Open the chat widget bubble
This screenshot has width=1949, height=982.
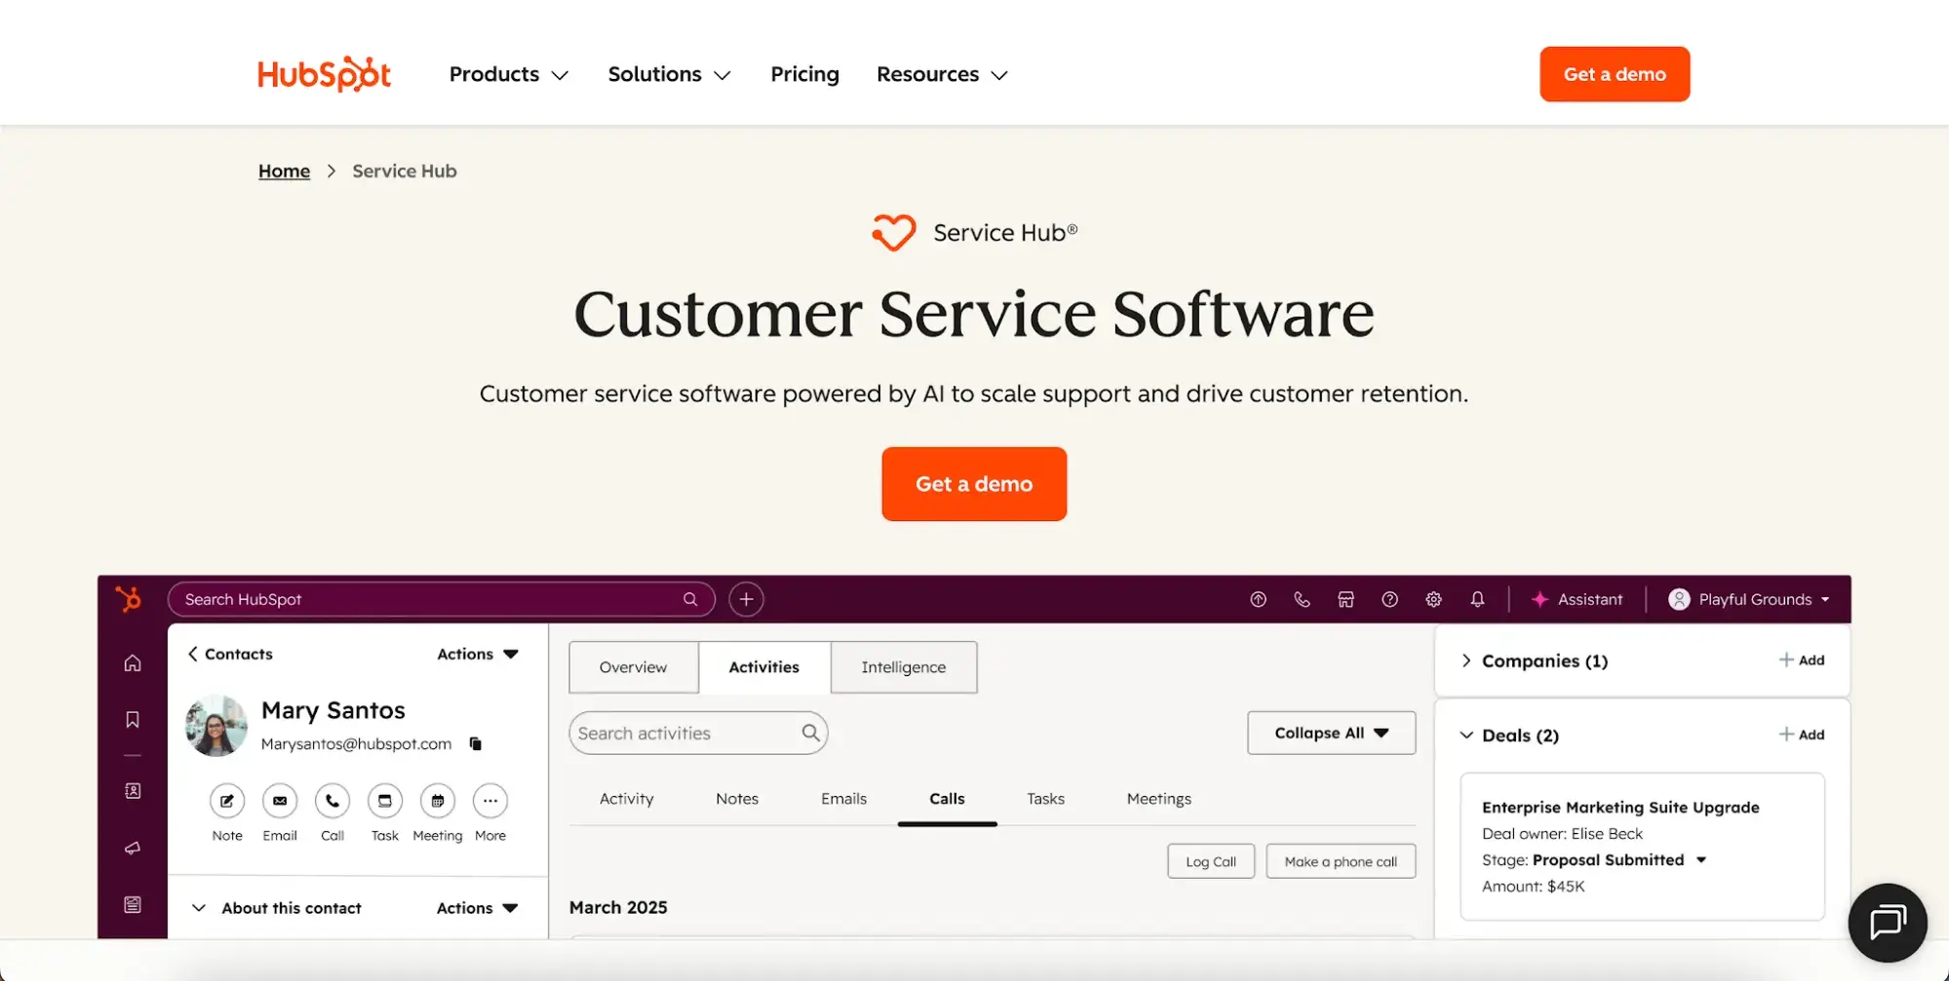click(x=1888, y=923)
